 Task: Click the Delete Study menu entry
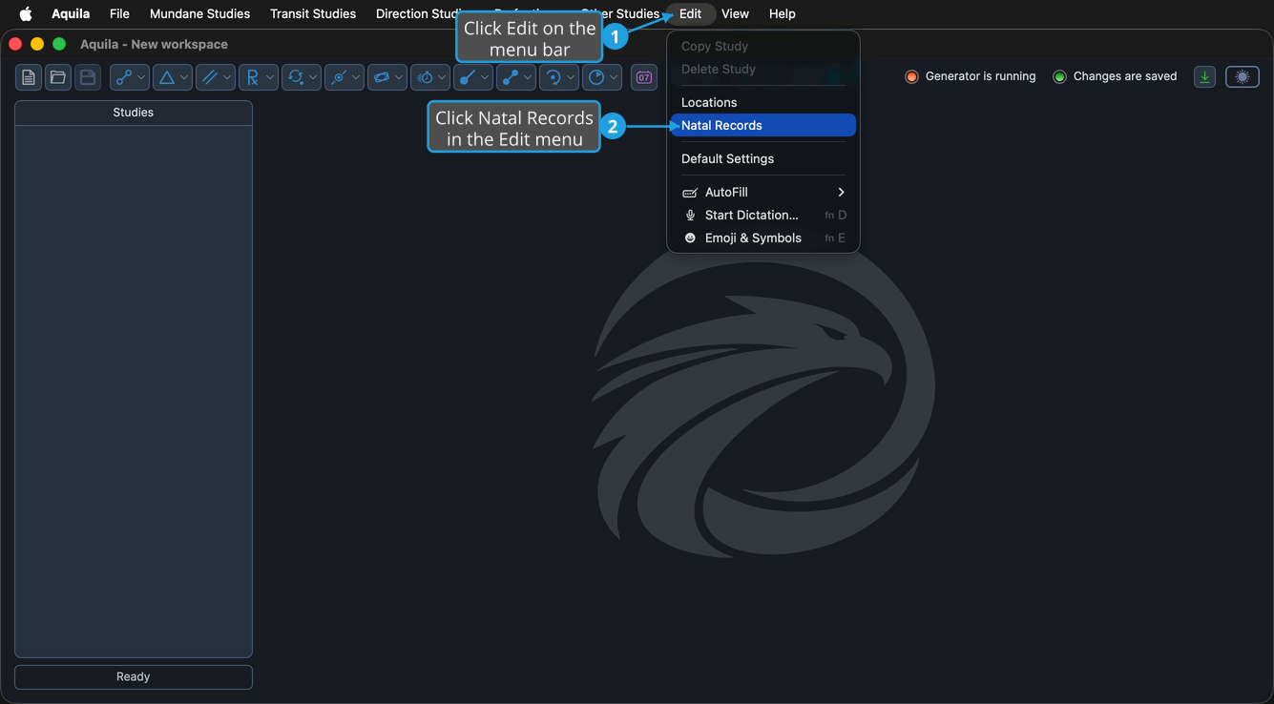click(763, 69)
